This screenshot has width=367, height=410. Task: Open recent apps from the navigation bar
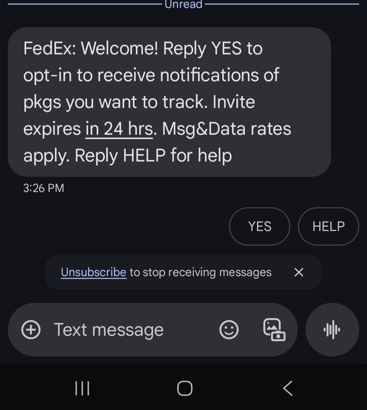tap(82, 388)
